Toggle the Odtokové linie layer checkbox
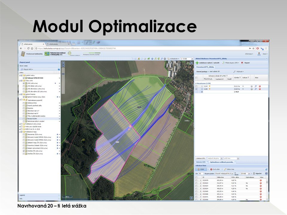 pyautogui.click(x=24, y=103)
